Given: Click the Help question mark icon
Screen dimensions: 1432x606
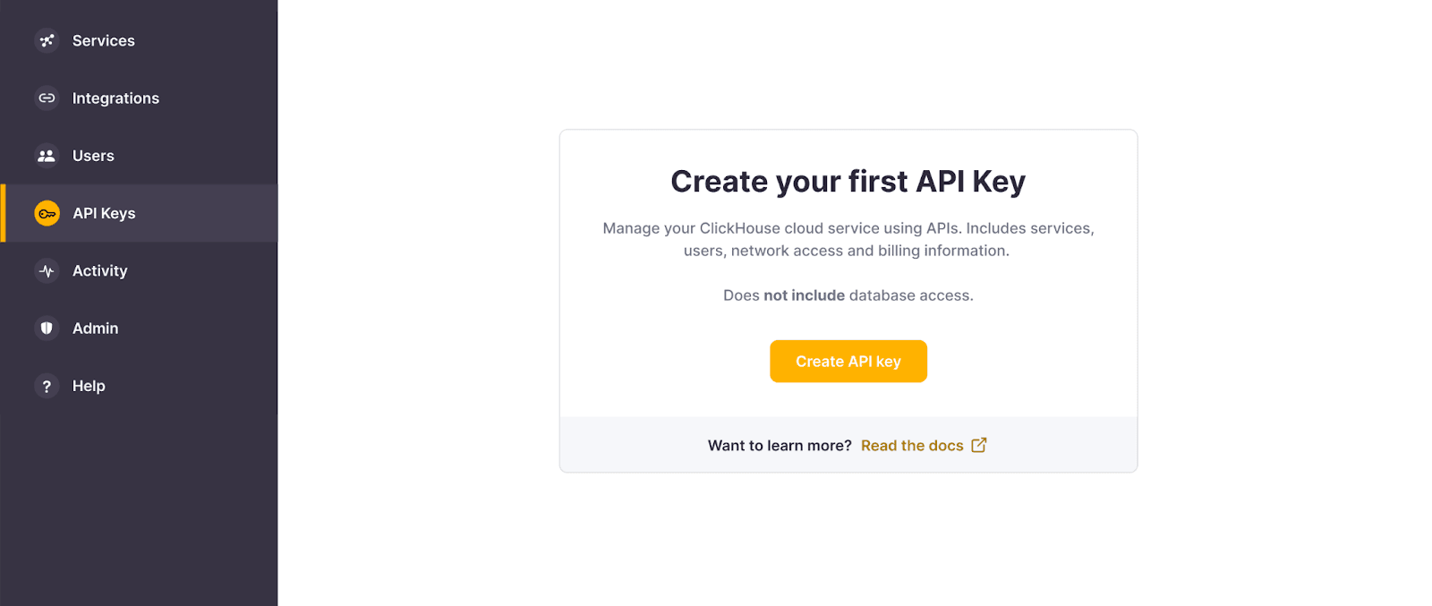Looking at the screenshot, I should pos(47,386).
